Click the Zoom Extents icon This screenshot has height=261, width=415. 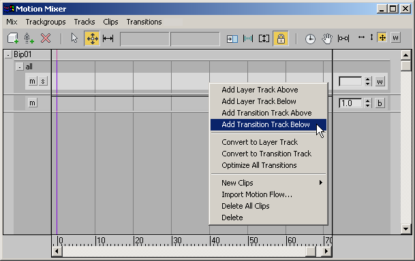[x=343, y=39]
